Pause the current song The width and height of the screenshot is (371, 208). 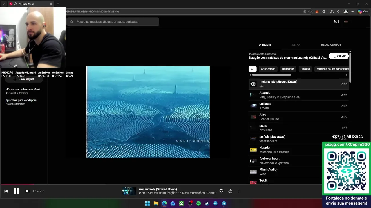17,191
